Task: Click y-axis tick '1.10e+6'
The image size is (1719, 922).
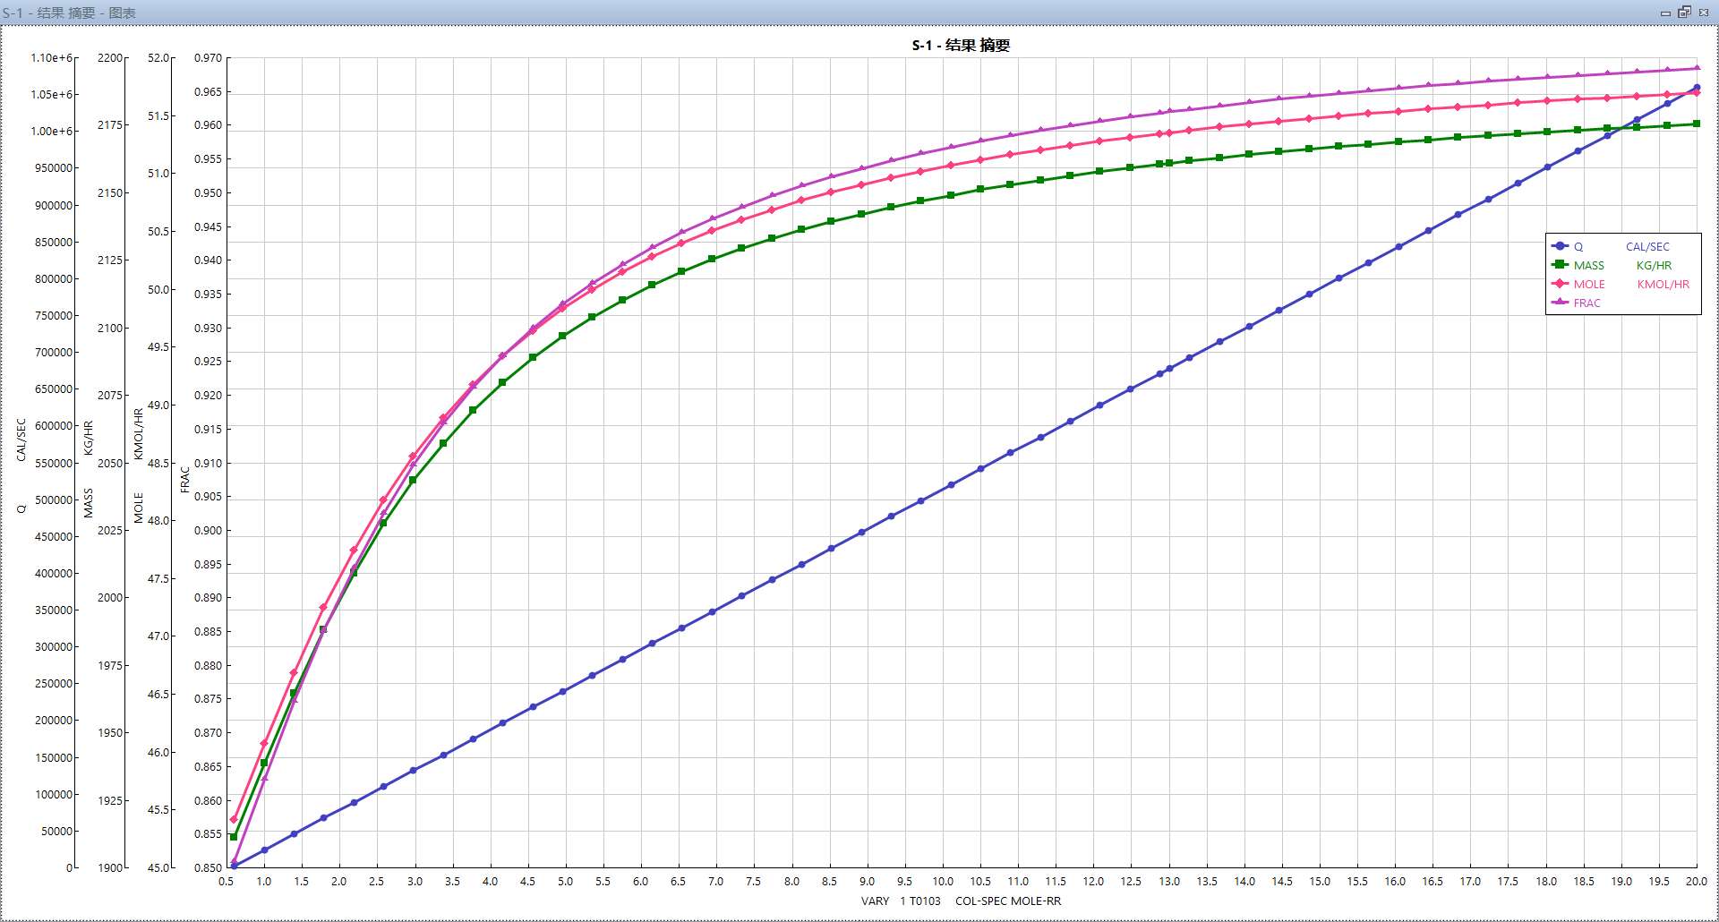Action: (x=52, y=58)
